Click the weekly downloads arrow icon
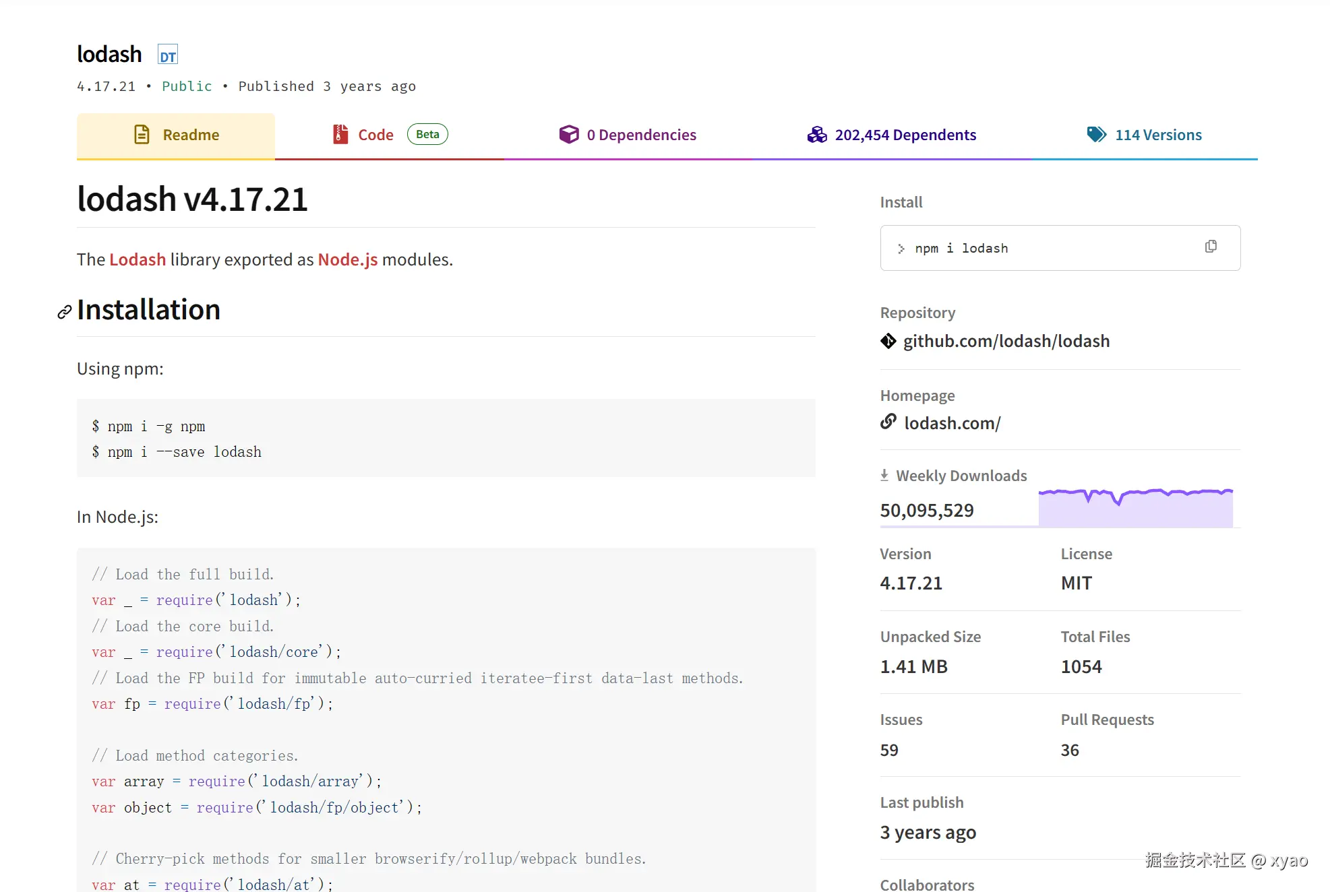Screen dimensions: 1330x892 [x=884, y=476]
